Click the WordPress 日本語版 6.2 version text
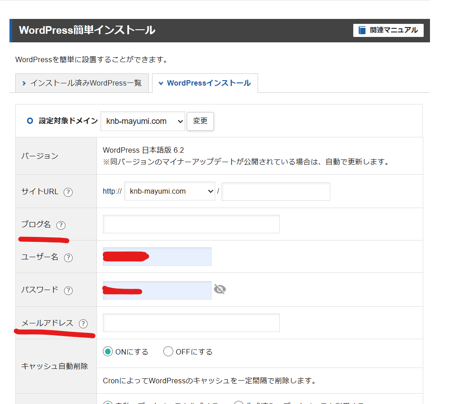Screen dimensions: 476x404 (x=143, y=150)
